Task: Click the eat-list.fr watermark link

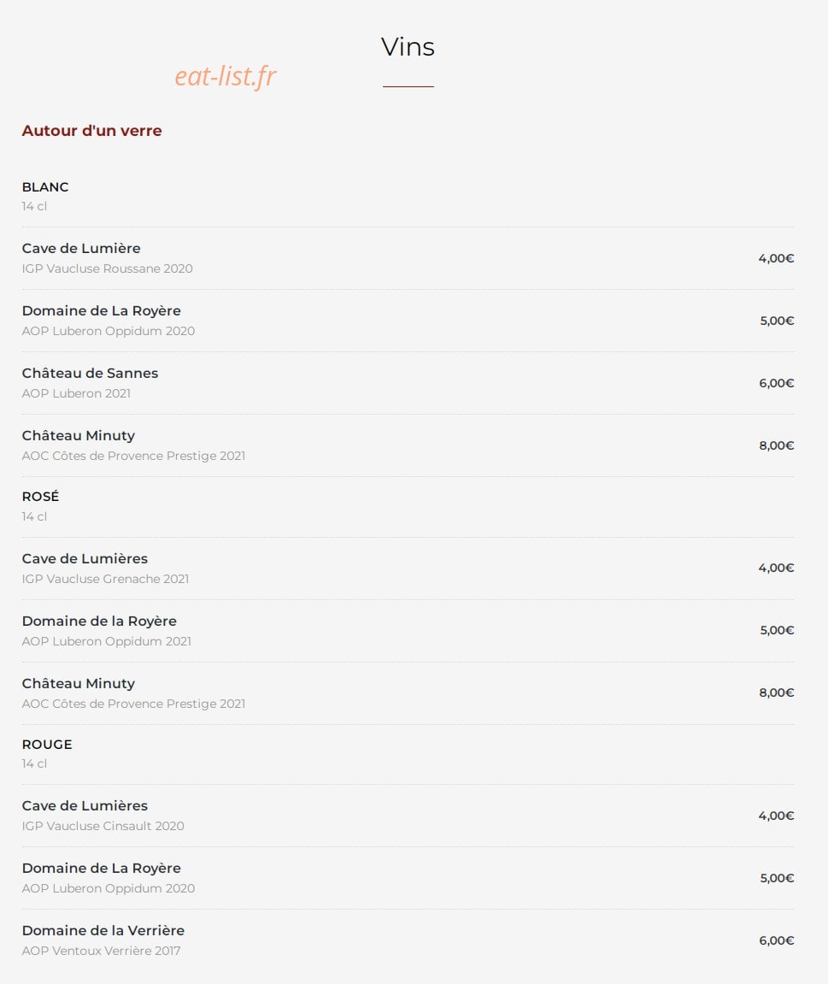Action: [226, 77]
